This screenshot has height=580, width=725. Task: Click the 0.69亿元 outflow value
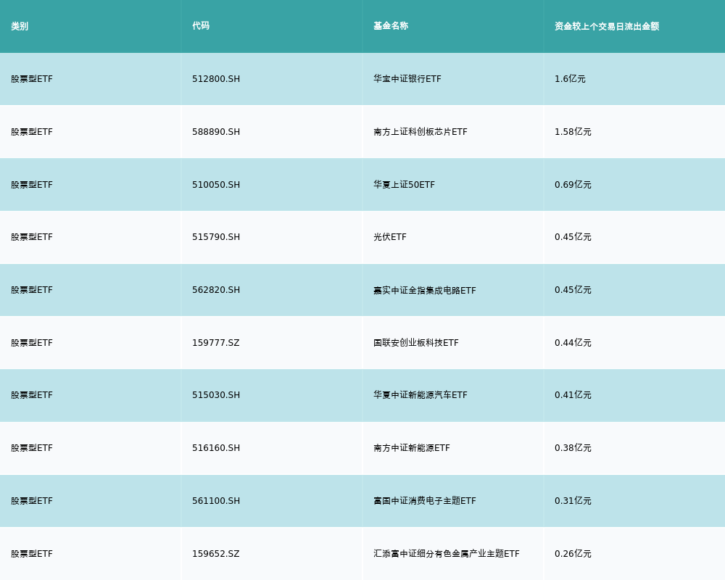pos(573,185)
